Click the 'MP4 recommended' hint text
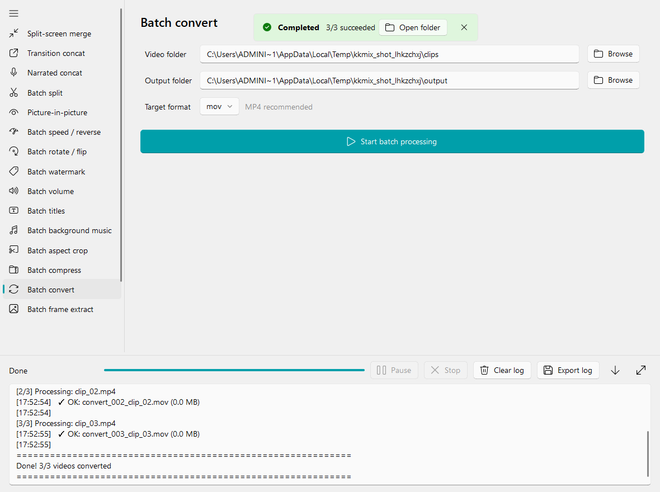 [x=279, y=107]
